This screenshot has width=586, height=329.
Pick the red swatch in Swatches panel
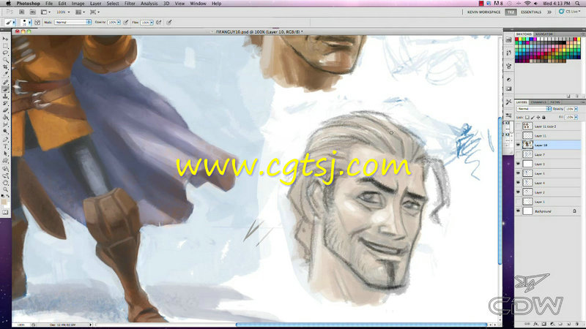[x=517, y=39]
